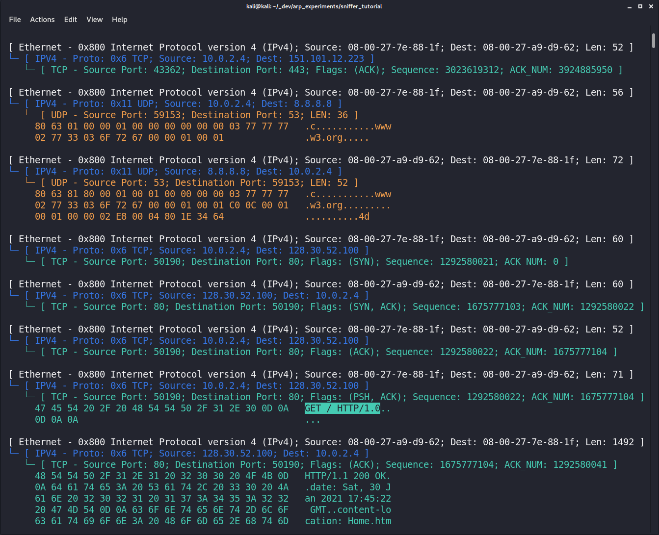
Task: Click the Ethernet header with 'Len: 1492'
Action: pos(326,442)
